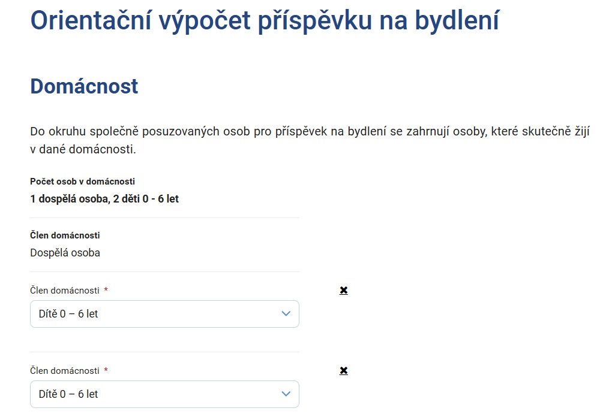597x417 pixels.
Task: Remove the first child household member
Action: click(343, 291)
